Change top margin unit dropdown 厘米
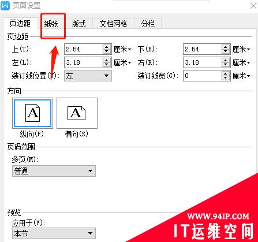This screenshot has height=242, width=258. pos(122,49)
